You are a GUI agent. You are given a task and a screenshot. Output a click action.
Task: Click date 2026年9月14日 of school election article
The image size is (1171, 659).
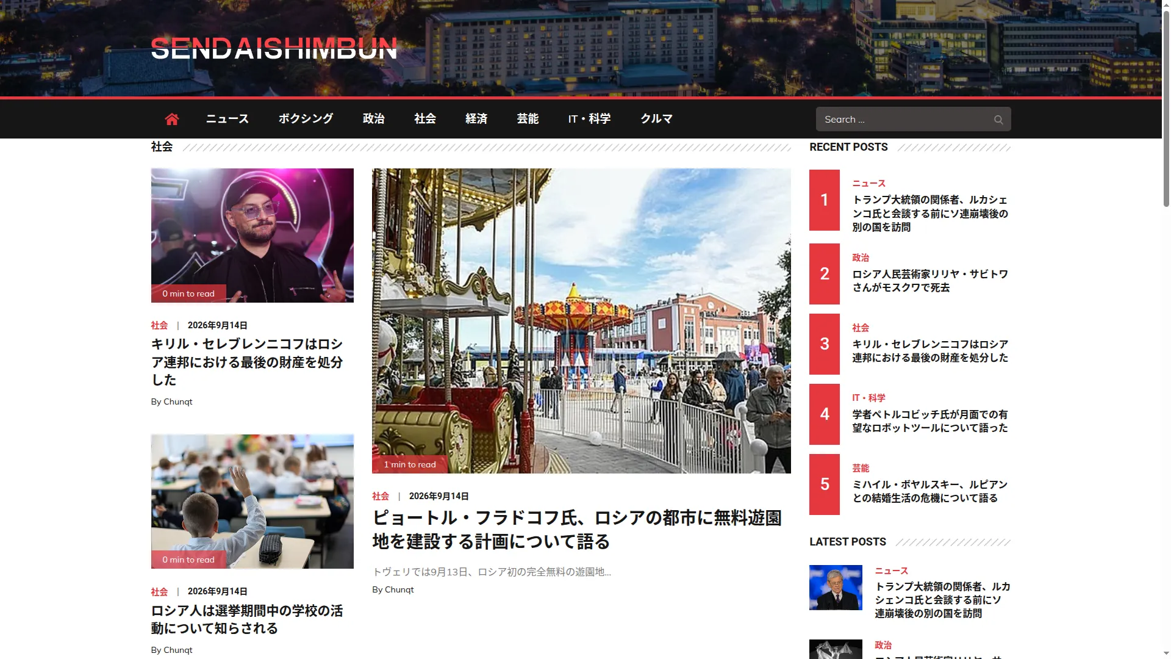coord(217,591)
